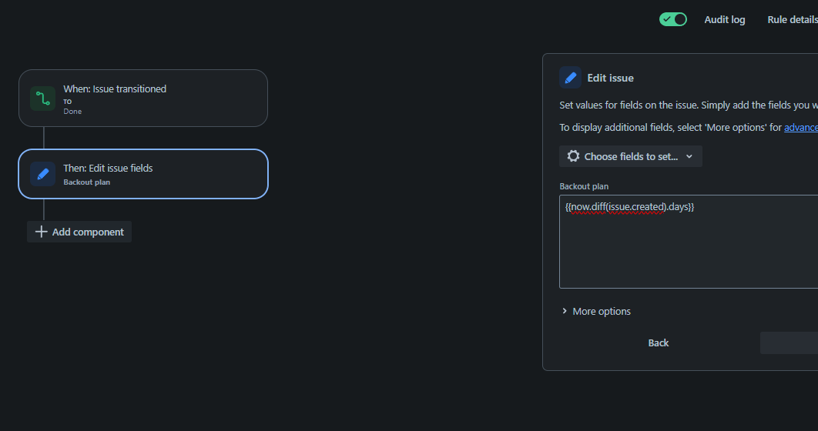Screen dimensions: 818x431
Task: Click the pencil icon in the Then action card
Action: point(43,174)
